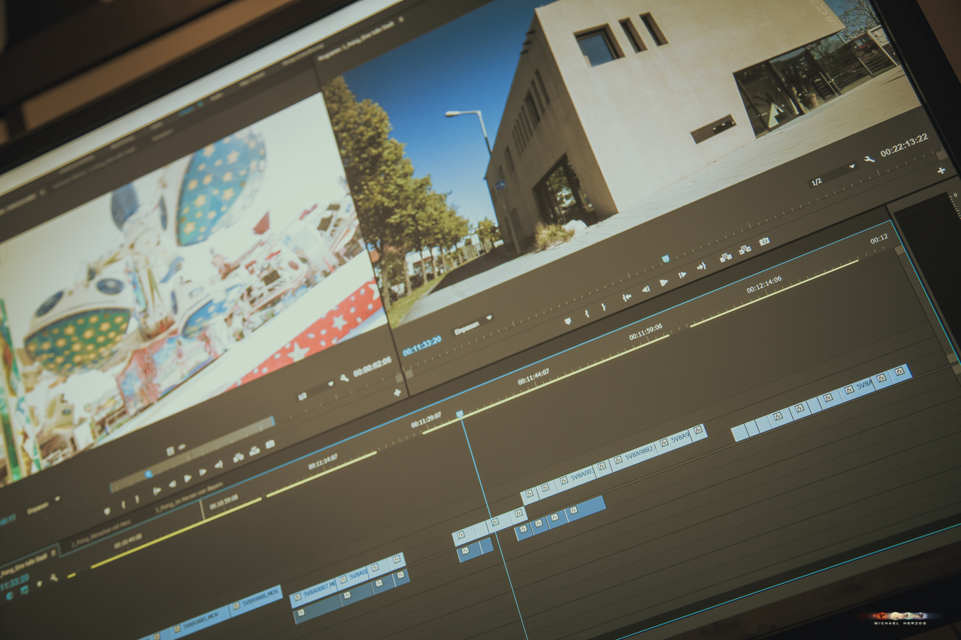
Task: Click the timeline Add Marker icon
Action: coord(39,584)
